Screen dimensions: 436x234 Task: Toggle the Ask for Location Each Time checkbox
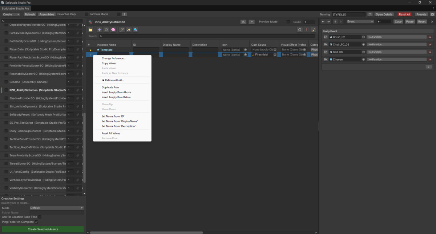40,217
